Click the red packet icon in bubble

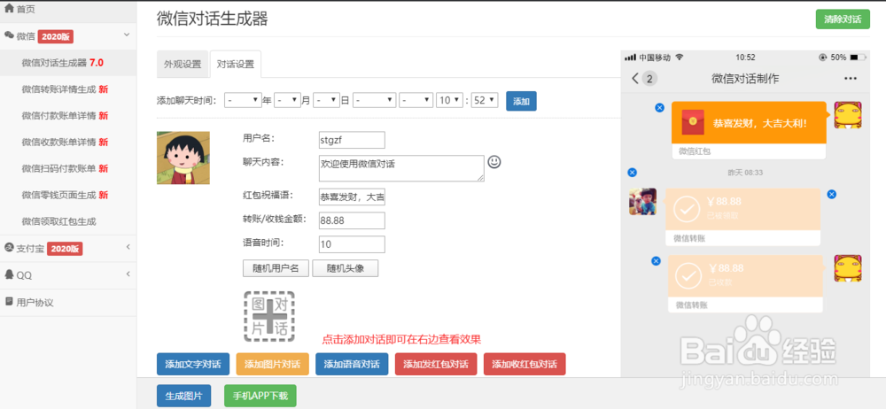pos(693,122)
